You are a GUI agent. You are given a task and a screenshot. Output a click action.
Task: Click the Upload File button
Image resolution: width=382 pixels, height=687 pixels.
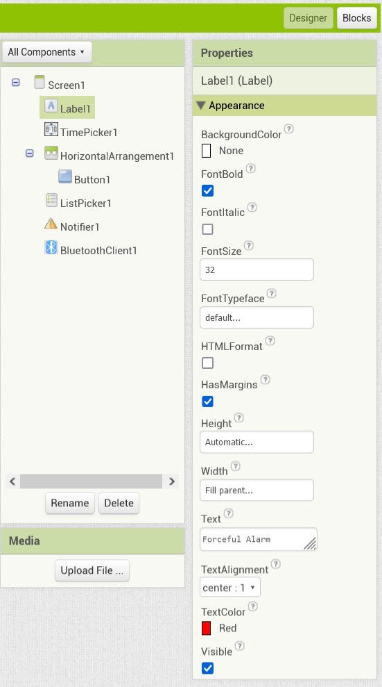pos(92,570)
